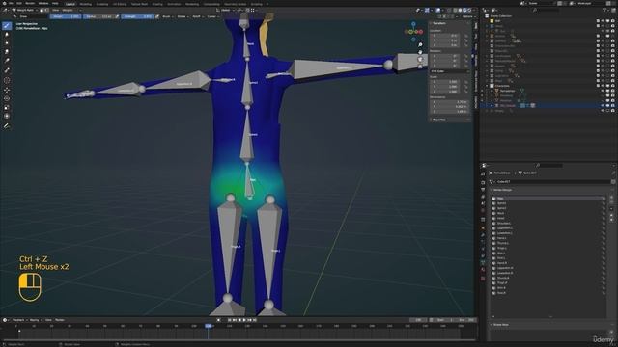618x347 pixels.
Task: Open the Material properties tab
Action: coord(483,270)
